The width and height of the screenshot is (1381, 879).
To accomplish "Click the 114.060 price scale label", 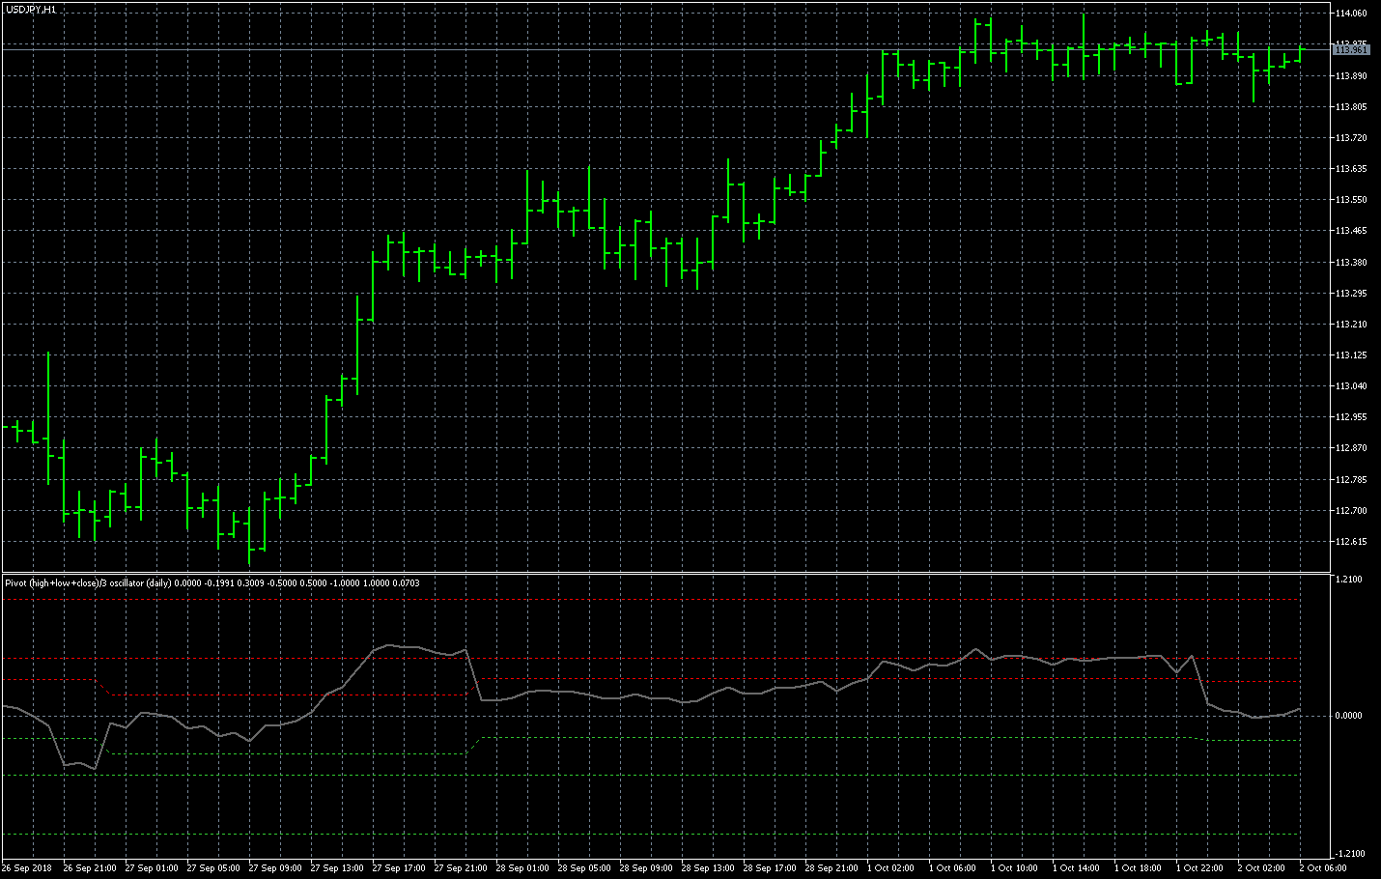I will tap(1350, 14).
